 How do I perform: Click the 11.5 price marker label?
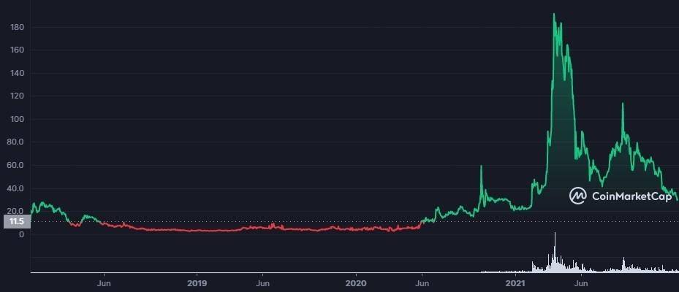pyautogui.click(x=15, y=221)
